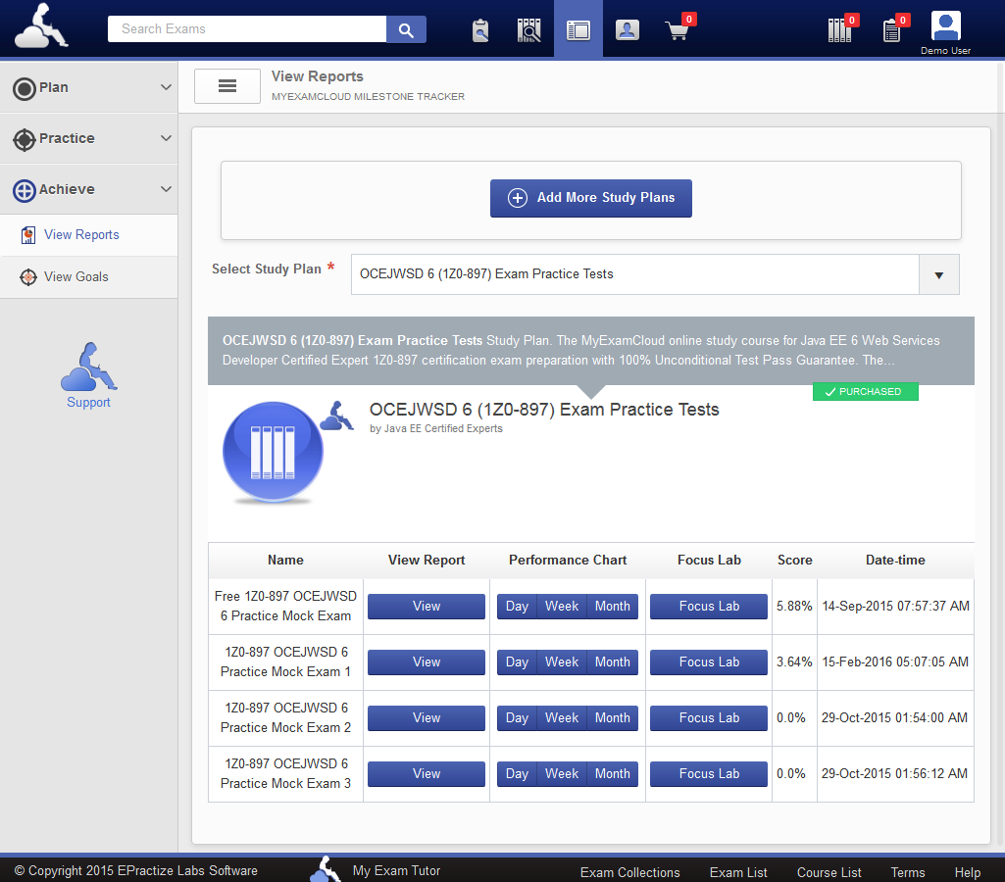Expand the Practice section

pyautogui.click(x=88, y=138)
